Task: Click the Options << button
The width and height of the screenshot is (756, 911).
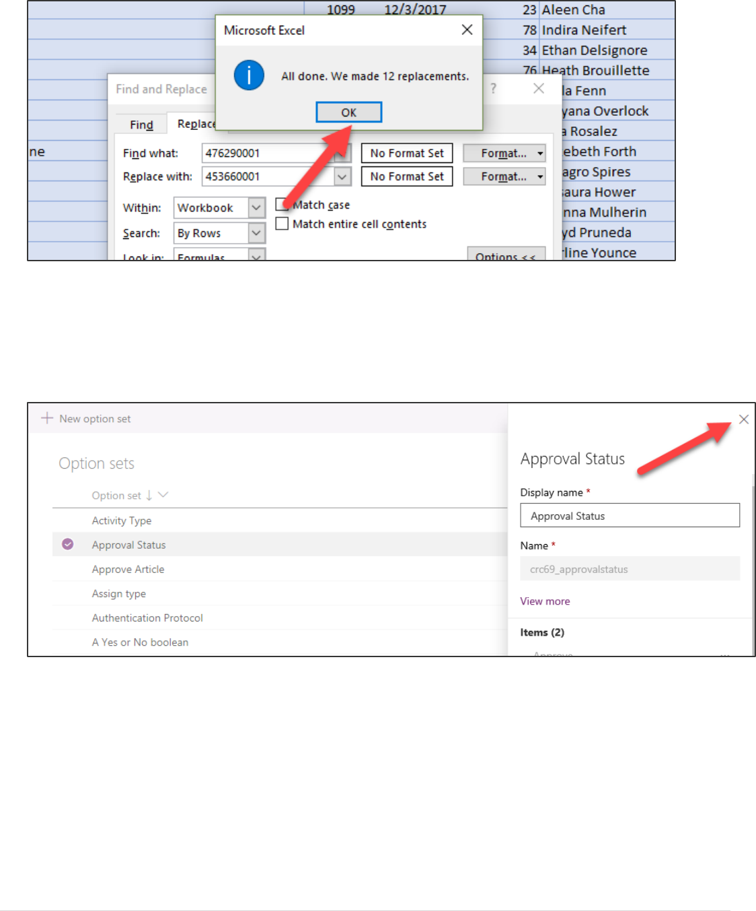Action: tap(506, 254)
